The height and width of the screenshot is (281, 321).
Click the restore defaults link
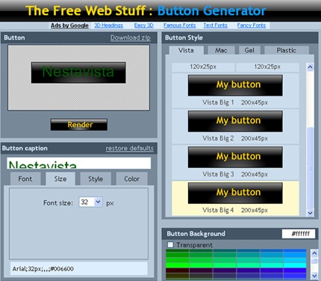tap(129, 148)
